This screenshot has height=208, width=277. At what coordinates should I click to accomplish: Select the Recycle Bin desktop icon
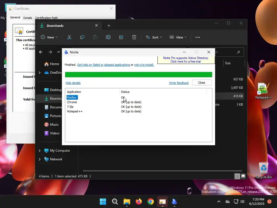pos(263,171)
